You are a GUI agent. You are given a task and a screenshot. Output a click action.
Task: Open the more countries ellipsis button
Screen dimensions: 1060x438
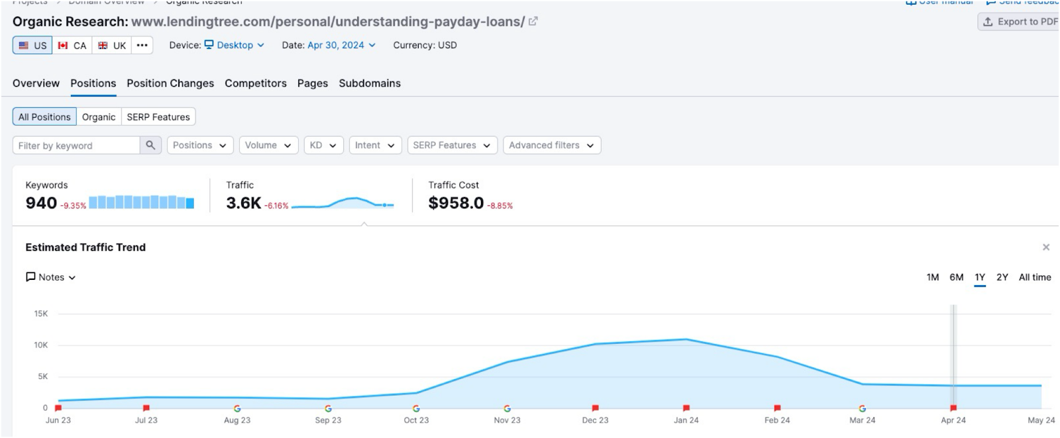142,45
